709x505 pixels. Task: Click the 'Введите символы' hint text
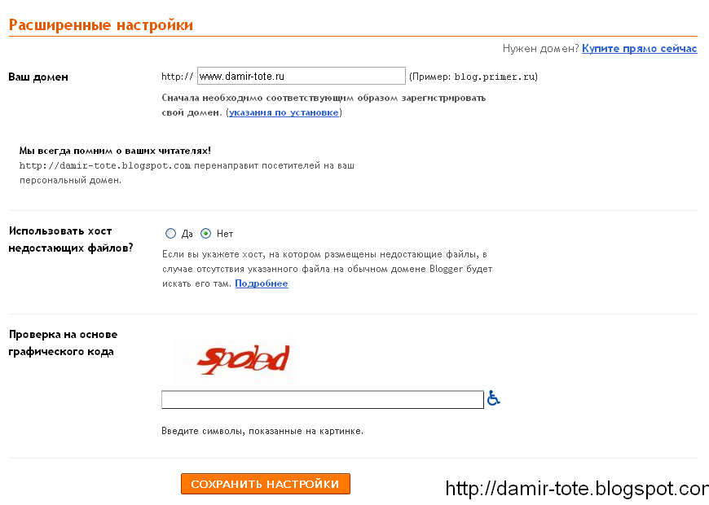(262, 432)
